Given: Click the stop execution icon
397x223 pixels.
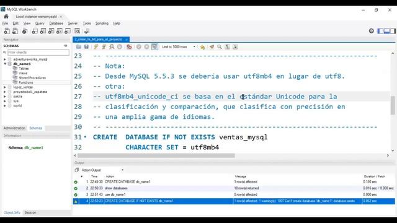Looking at the screenshot, I should (120, 47).
